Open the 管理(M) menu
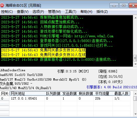This screenshot has width=137, height=118. 55,12
